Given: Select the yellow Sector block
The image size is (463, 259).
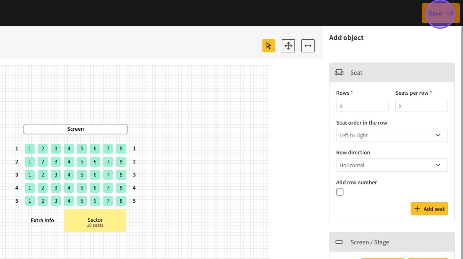Looking at the screenshot, I should [x=95, y=221].
